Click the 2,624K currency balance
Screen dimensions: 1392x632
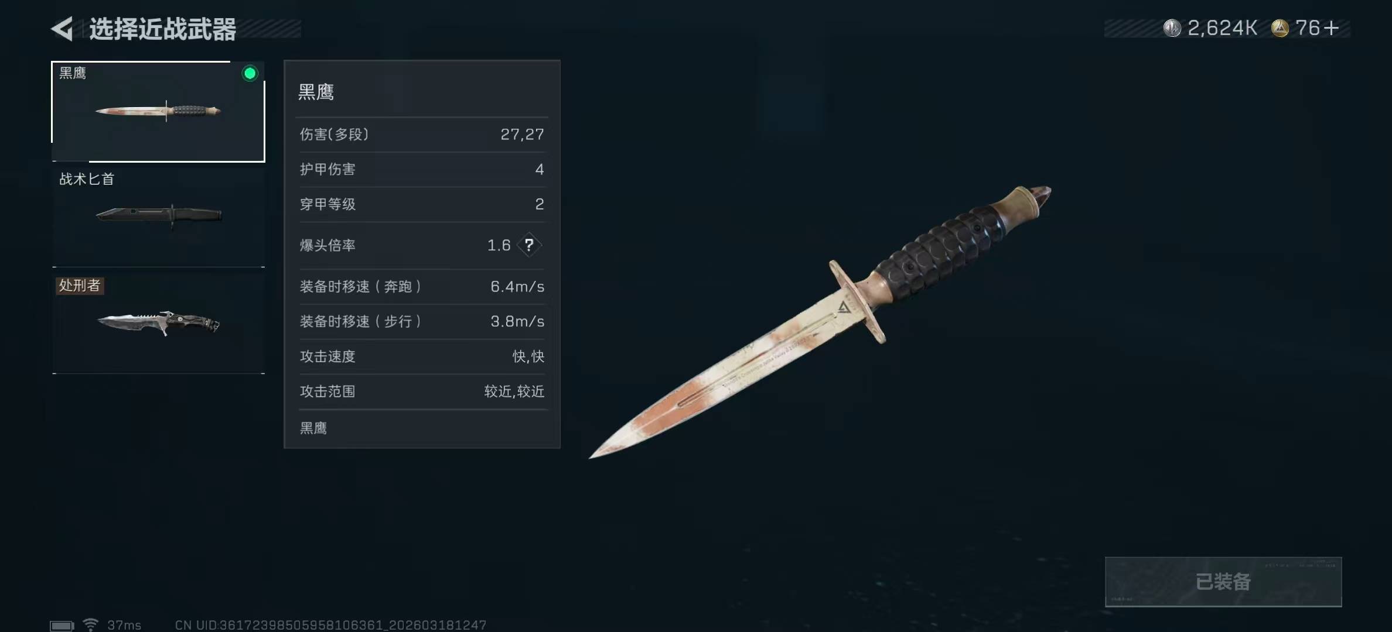[x=1222, y=28]
